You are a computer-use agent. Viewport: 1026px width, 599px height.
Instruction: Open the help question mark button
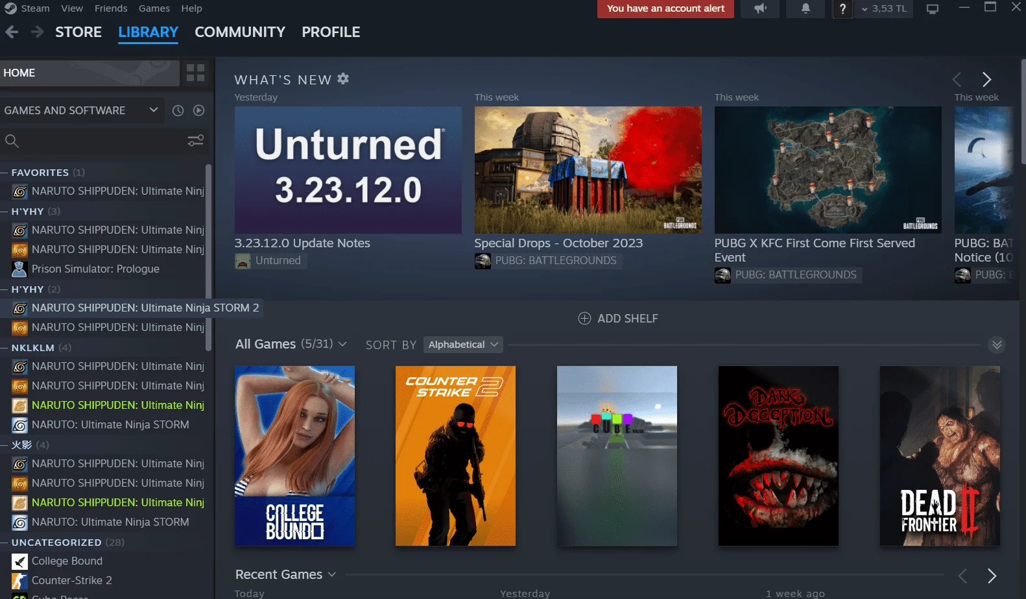click(842, 8)
